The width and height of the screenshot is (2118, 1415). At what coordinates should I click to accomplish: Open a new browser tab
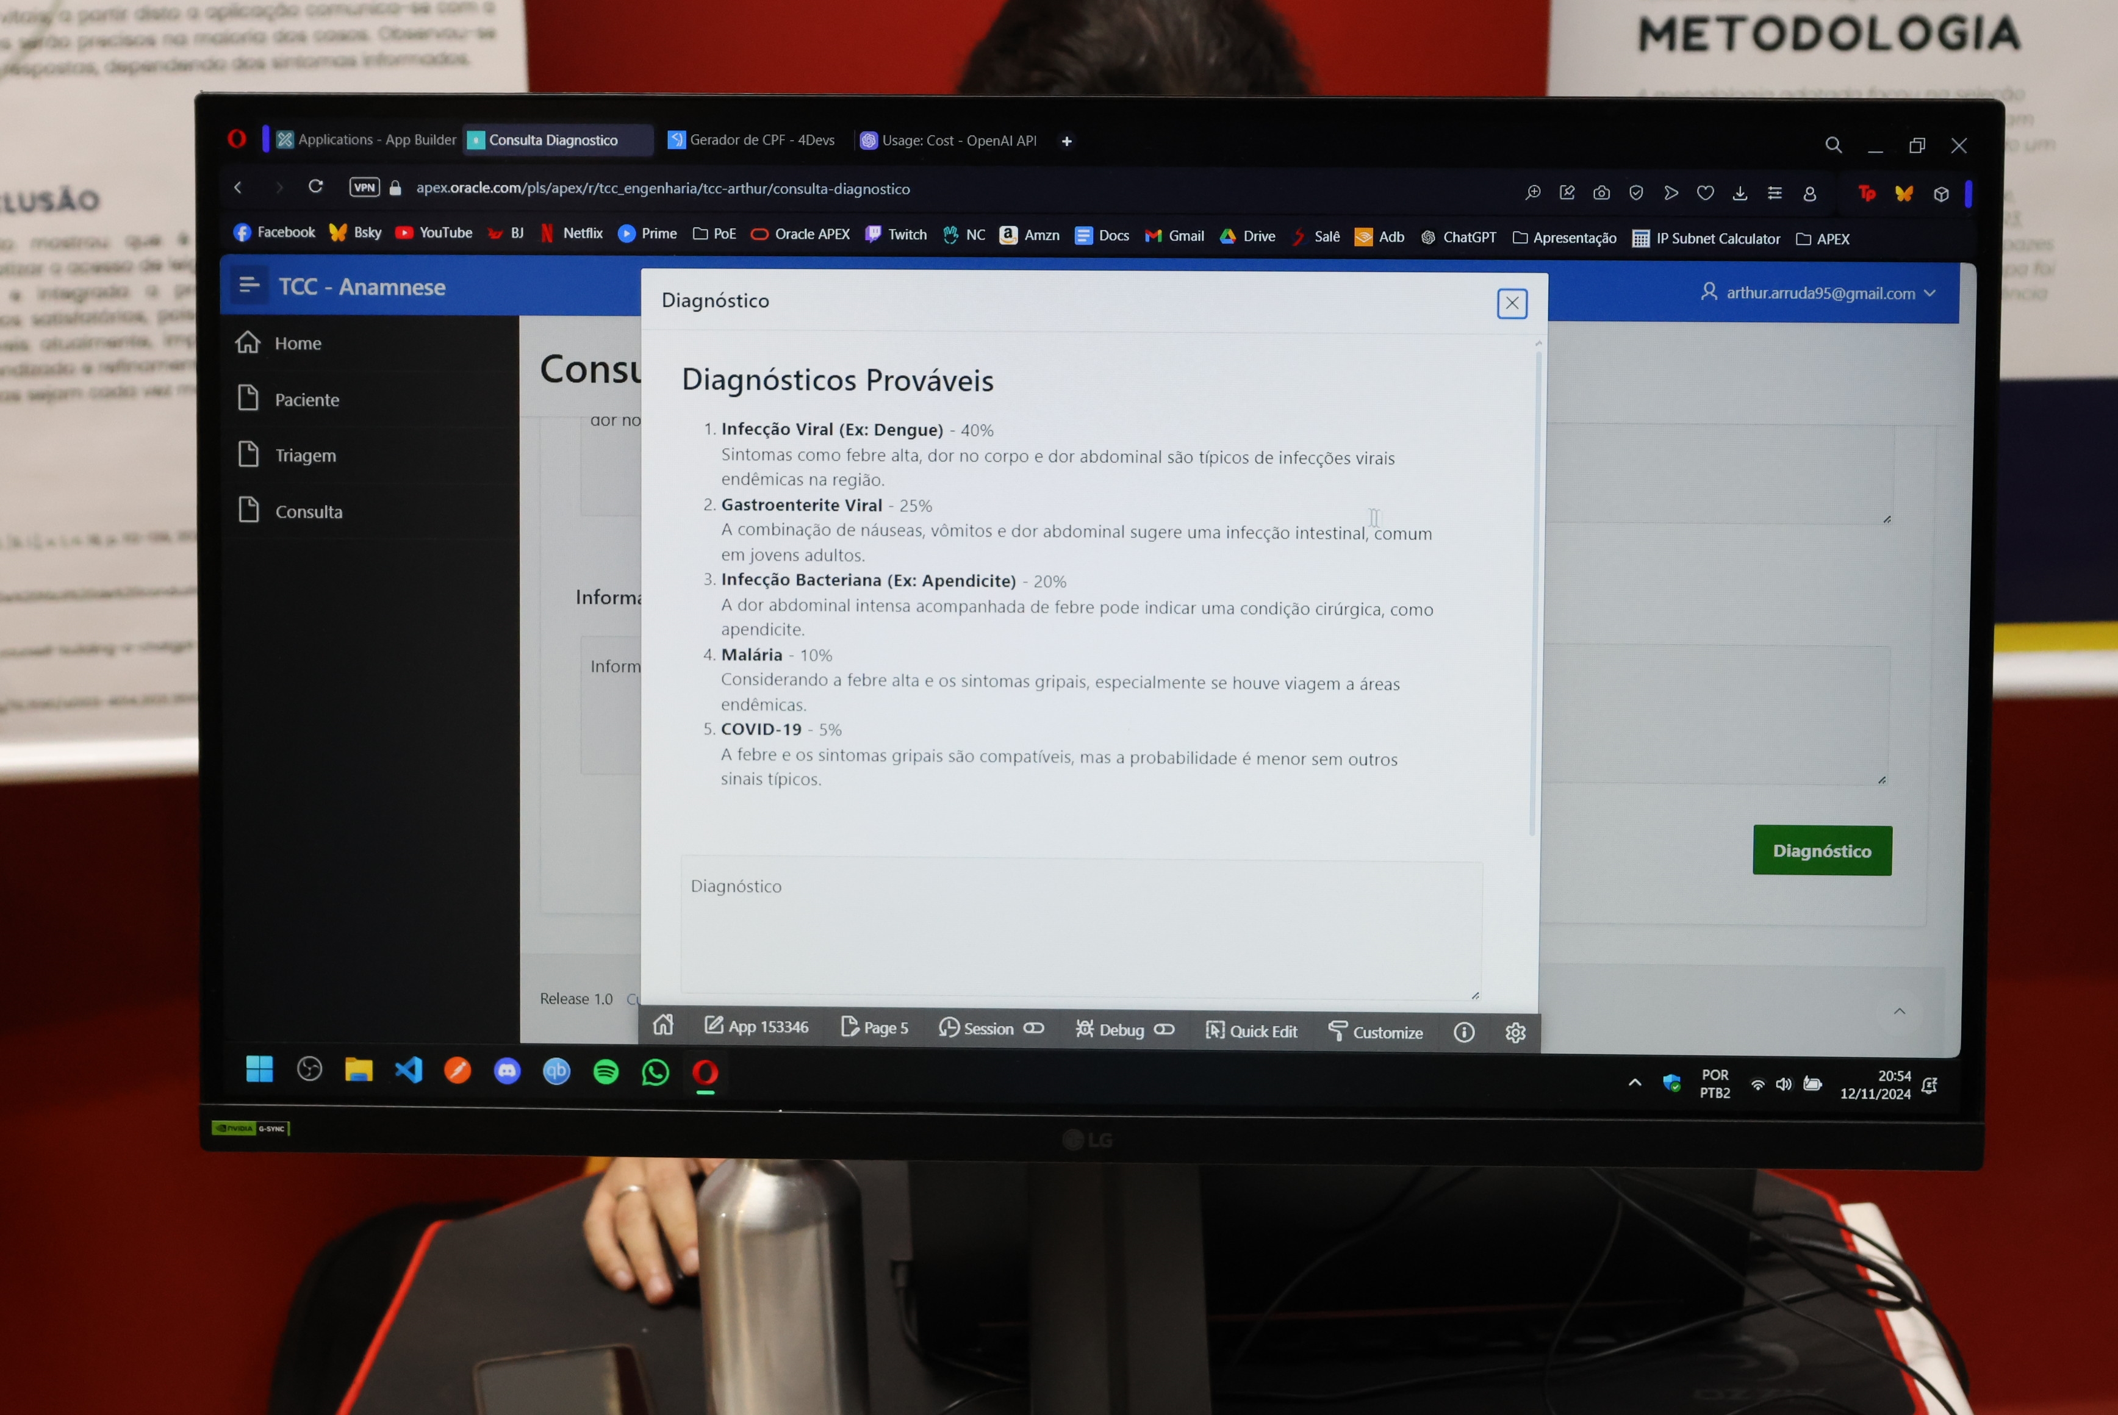click(1067, 141)
